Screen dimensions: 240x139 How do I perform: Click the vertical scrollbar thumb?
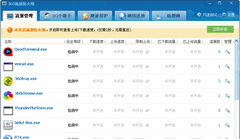(x=236, y=72)
